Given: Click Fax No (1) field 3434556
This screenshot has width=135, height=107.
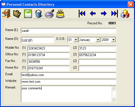Looking at the screenshot, I should click(x=49, y=62).
